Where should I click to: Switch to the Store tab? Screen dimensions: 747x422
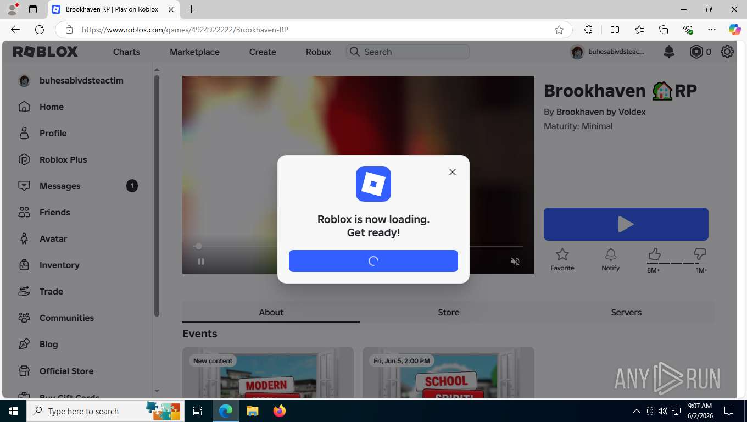[449, 312]
